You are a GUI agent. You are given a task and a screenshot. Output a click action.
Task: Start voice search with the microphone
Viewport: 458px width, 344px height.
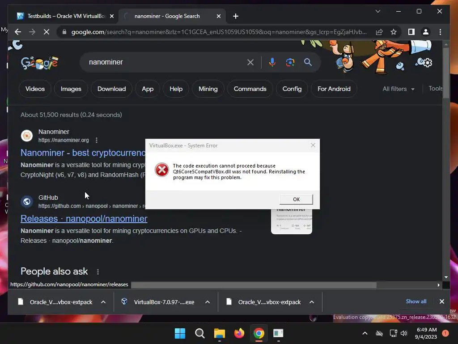pyautogui.click(x=272, y=62)
